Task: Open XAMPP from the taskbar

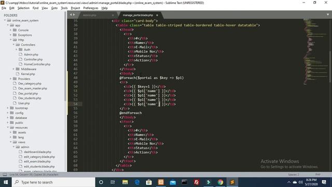Action: (161, 182)
